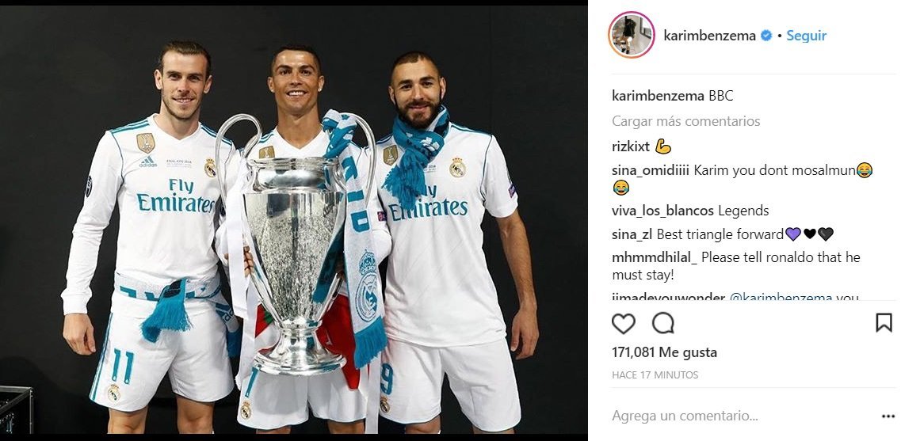Viewport: 901px width, 441px height.
Task: Open the rizkixt commenter profile
Action: 631,146
